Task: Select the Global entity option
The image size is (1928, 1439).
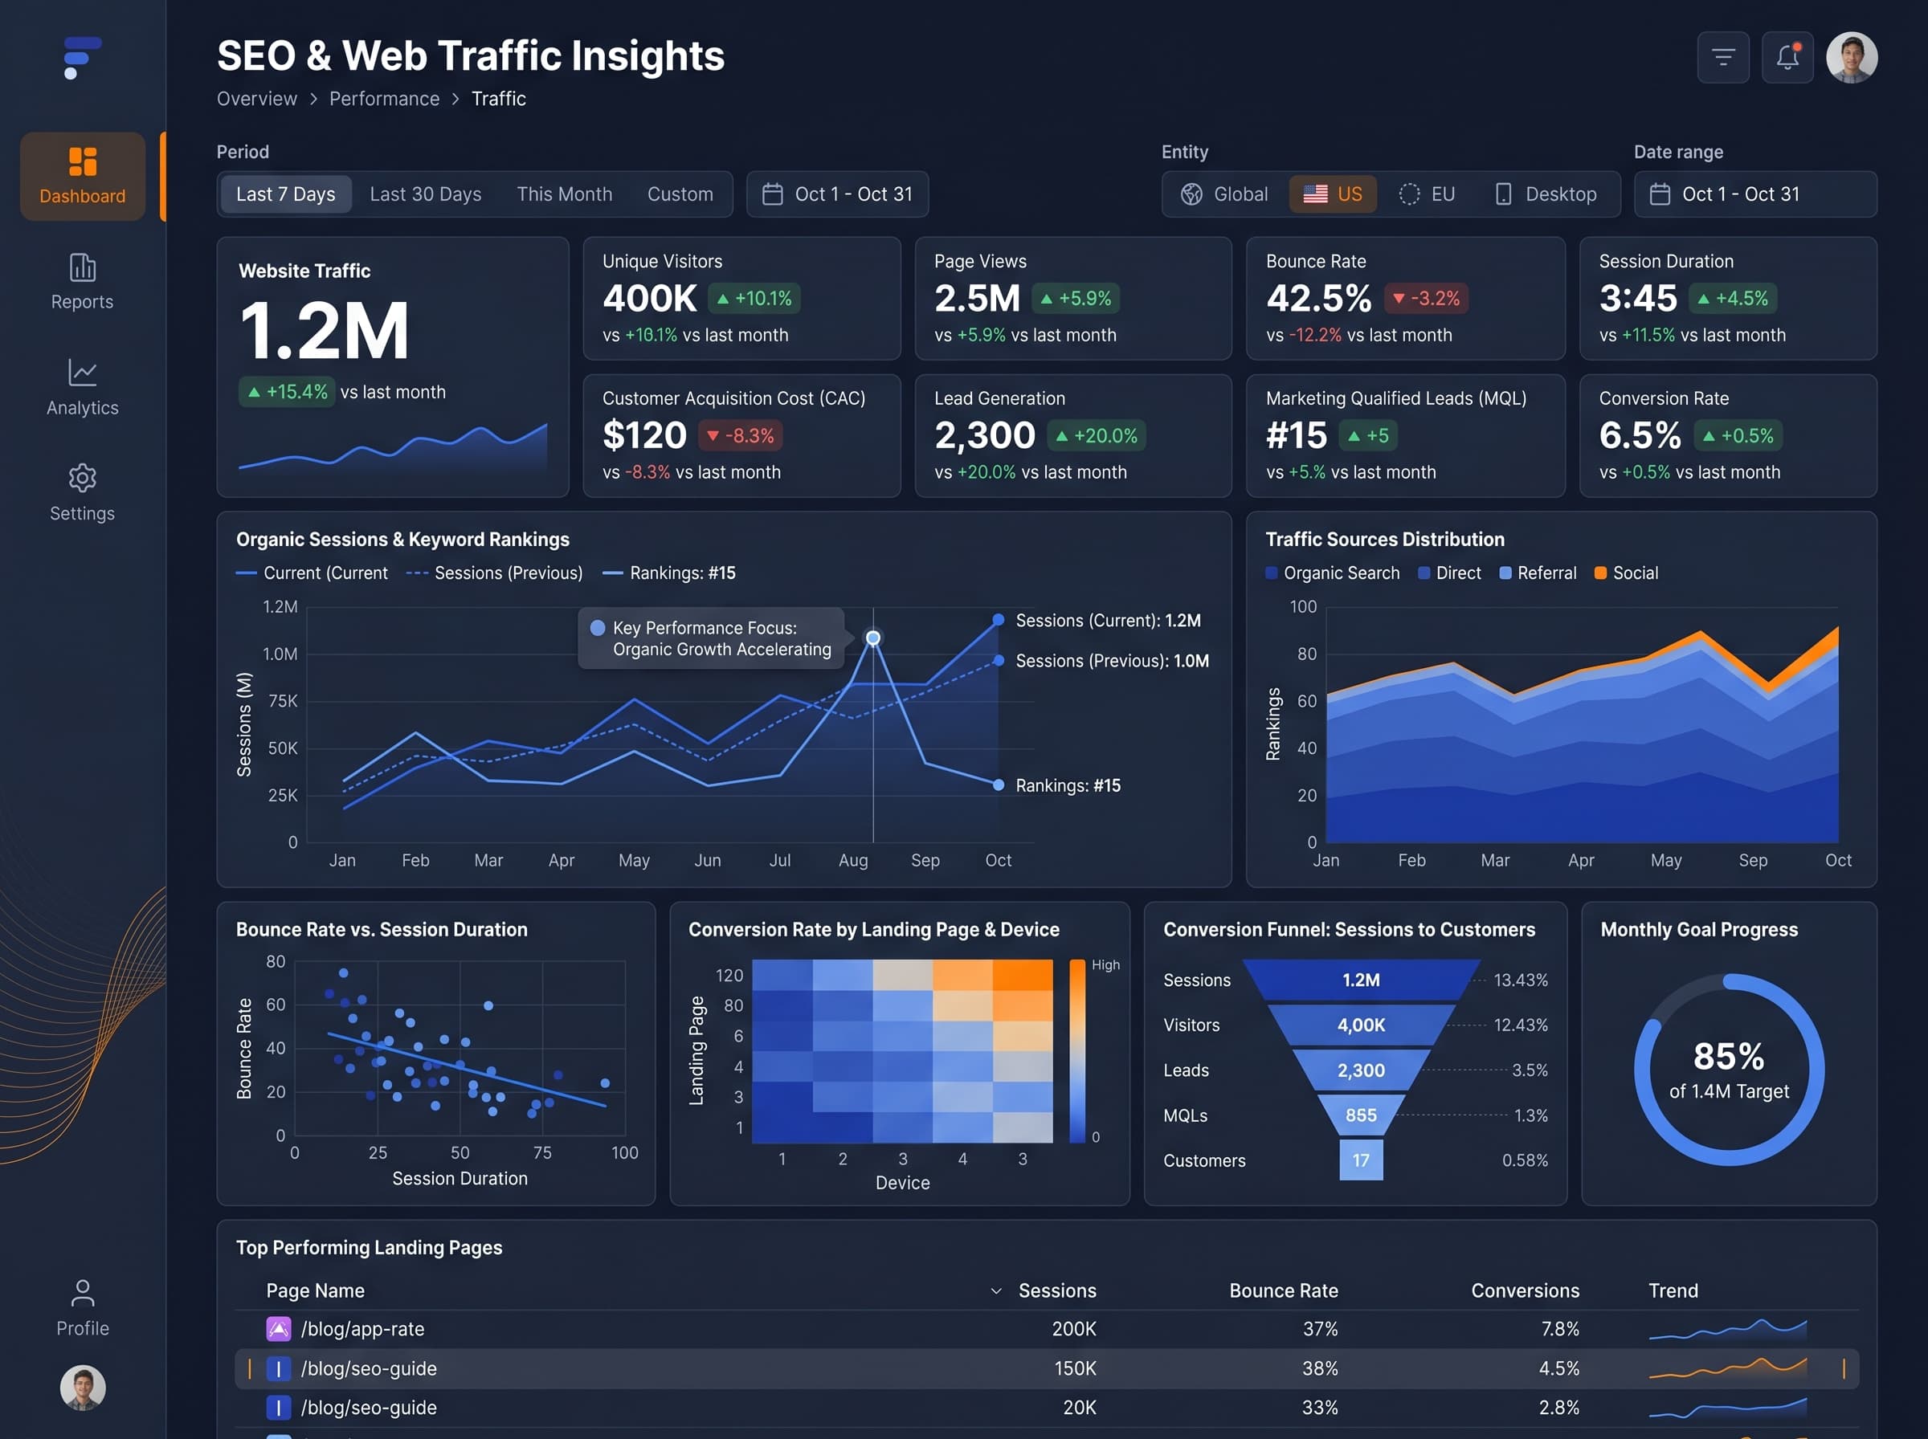Action: tap(1224, 194)
